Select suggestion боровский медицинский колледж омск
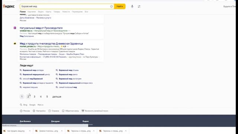 point(76,83)
